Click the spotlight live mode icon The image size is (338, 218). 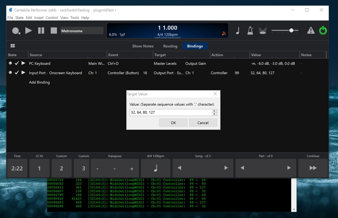tap(263, 31)
